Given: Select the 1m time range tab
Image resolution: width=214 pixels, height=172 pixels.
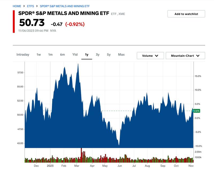Looking at the screenshot, I should pyautogui.click(x=50, y=55).
